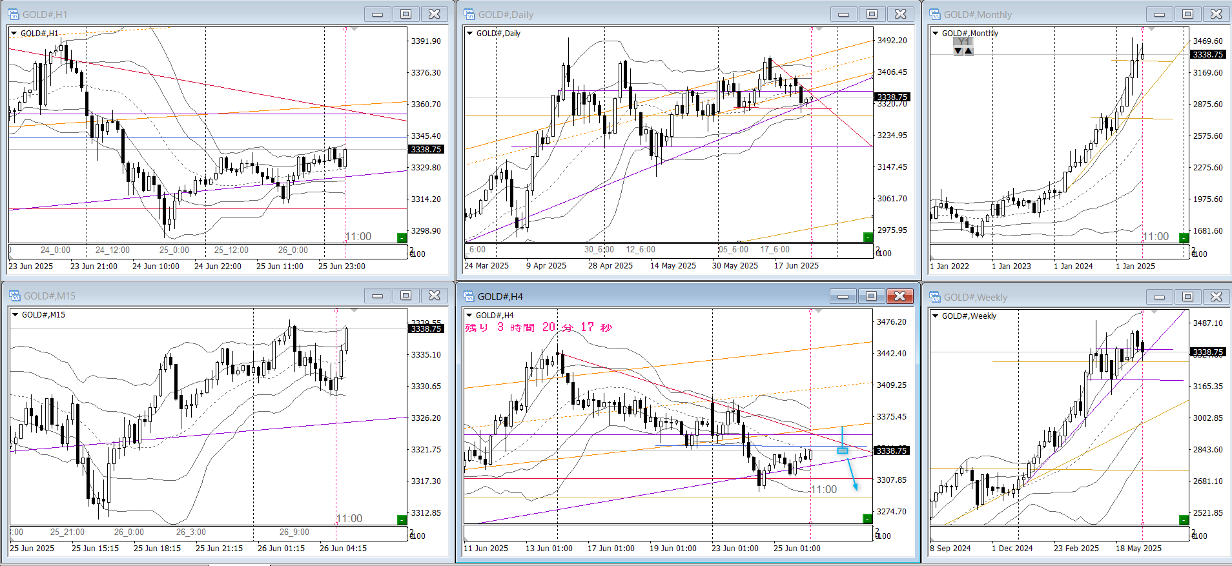Image resolution: width=1232 pixels, height=566 pixels.
Task: Click the green square in Monthly chart corner
Action: click(x=1184, y=238)
